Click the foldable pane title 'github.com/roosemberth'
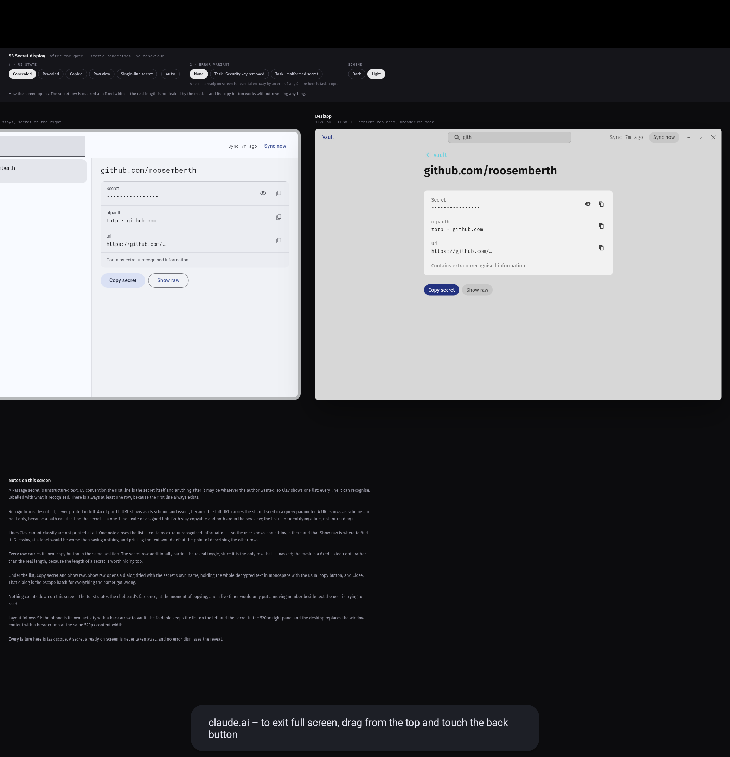Image resolution: width=730 pixels, height=757 pixels. (148, 170)
